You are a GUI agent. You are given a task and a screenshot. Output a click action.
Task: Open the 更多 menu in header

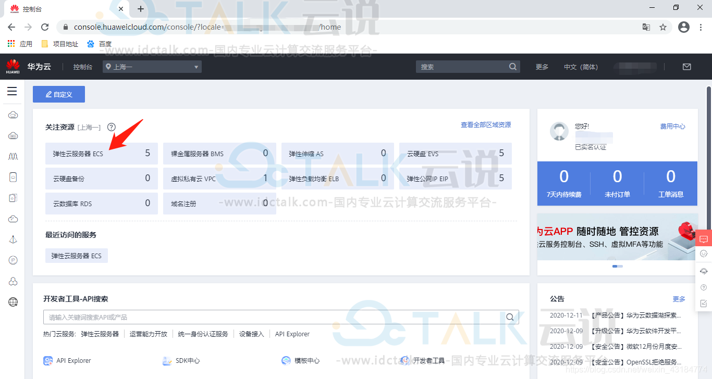click(x=542, y=67)
